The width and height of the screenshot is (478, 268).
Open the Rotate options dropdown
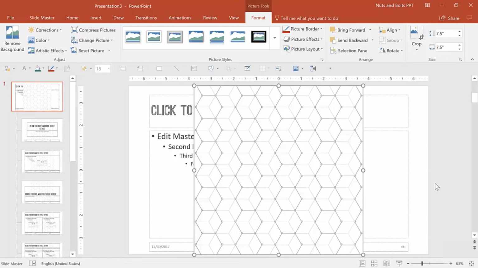click(391, 50)
